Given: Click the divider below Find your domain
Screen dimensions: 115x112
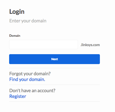Looking at the screenshot, I should [x=55, y=85].
